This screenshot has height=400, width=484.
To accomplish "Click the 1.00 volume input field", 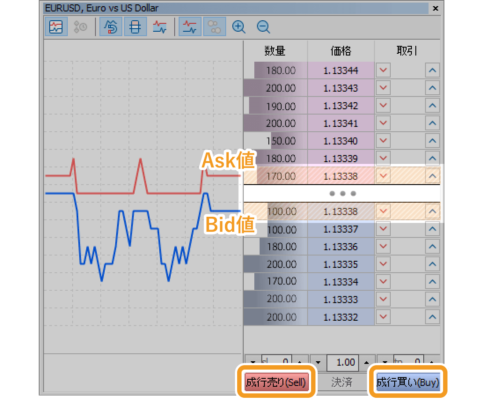I will 343,362.
